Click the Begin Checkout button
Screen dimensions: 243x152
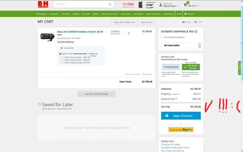(x=181, y=116)
